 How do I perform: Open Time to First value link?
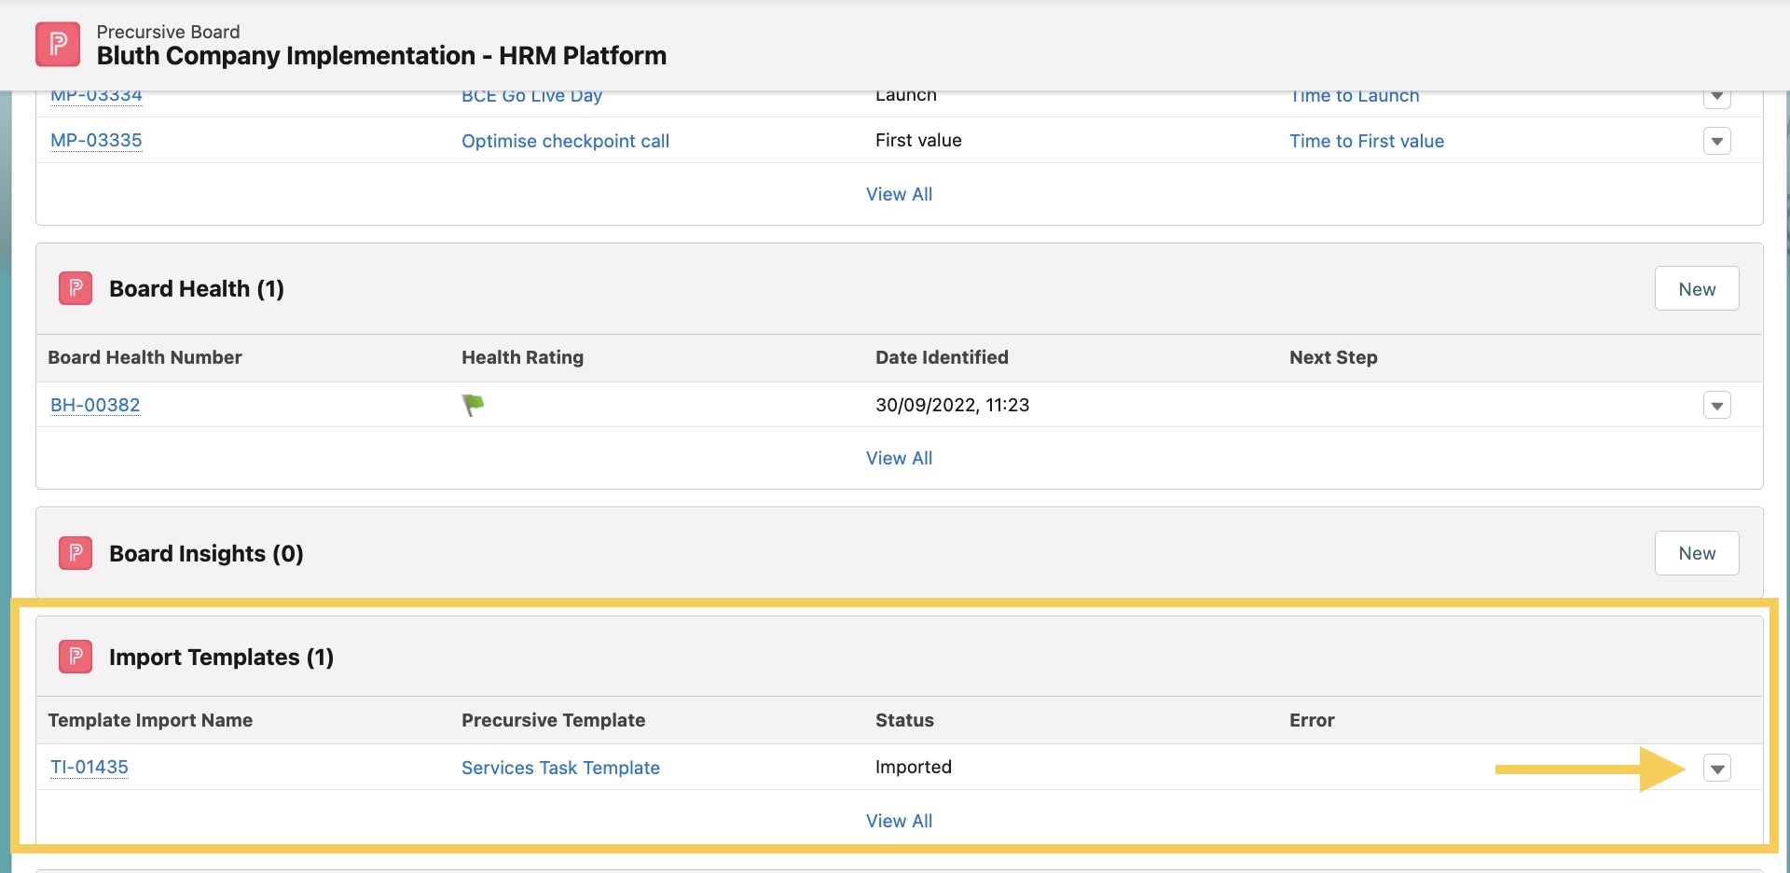tap(1367, 141)
